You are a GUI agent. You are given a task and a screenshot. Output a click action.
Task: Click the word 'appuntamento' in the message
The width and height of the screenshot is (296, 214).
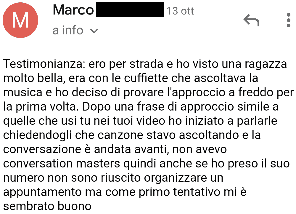tap(42, 192)
